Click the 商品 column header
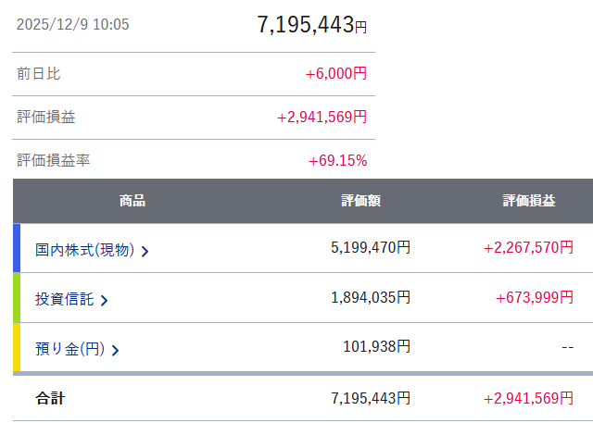 pos(132,201)
